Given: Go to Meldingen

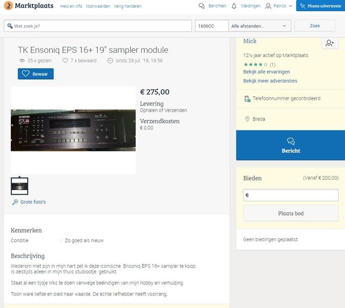Looking at the screenshot, I should [x=250, y=6].
